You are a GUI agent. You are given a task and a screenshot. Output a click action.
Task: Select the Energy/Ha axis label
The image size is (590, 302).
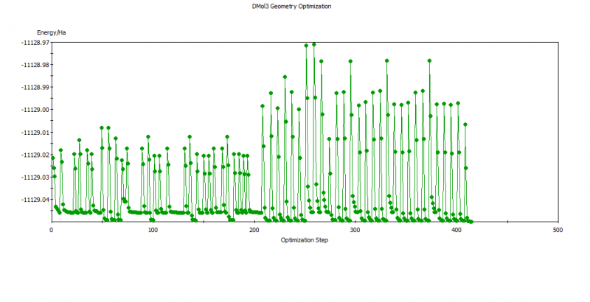51,32
